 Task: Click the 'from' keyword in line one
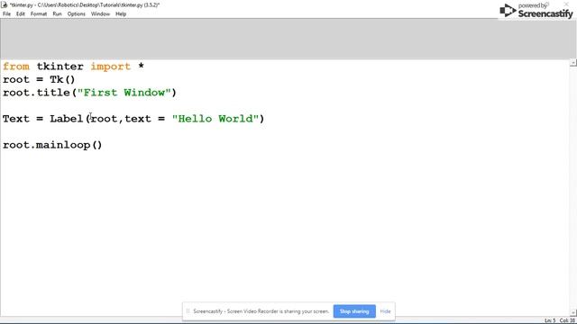(x=16, y=67)
